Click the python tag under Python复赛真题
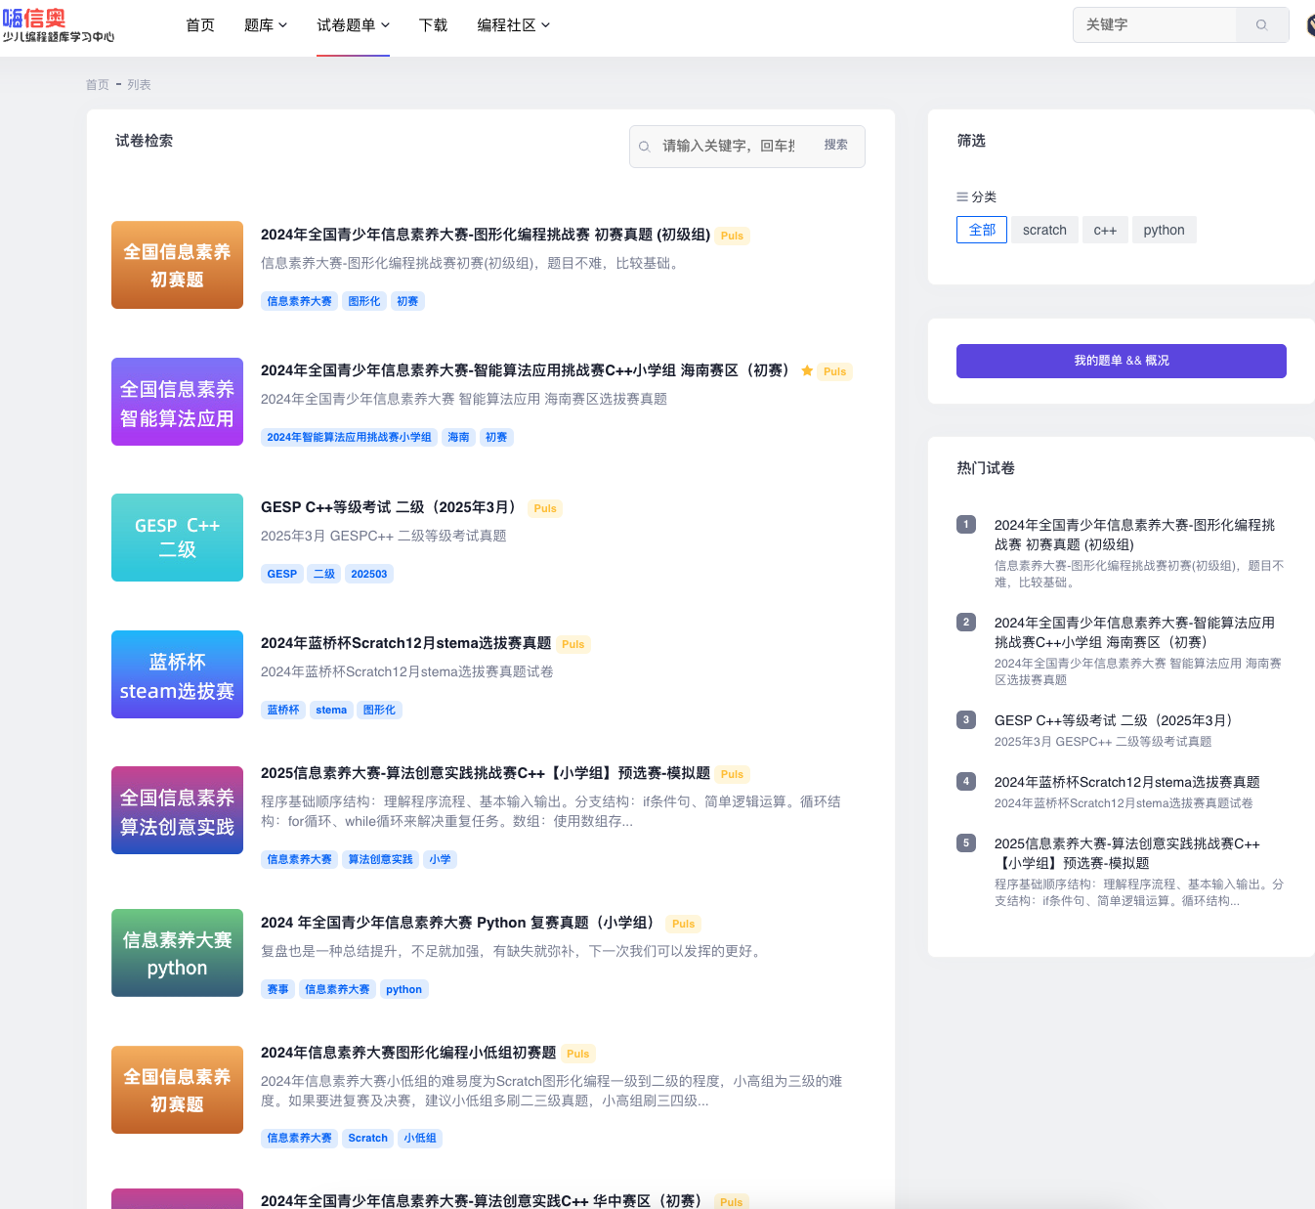The image size is (1315, 1209). [x=403, y=989]
